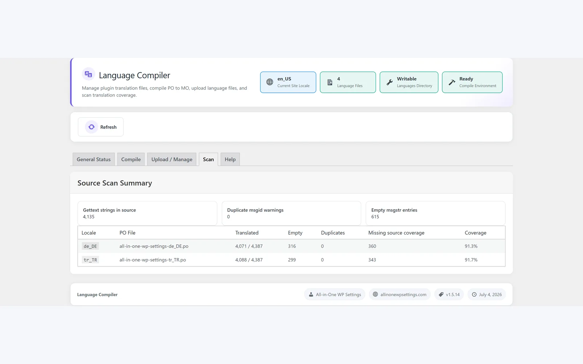Click the All-in-One WP Settings badge
This screenshot has height=364, width=583.
point(335,294)
